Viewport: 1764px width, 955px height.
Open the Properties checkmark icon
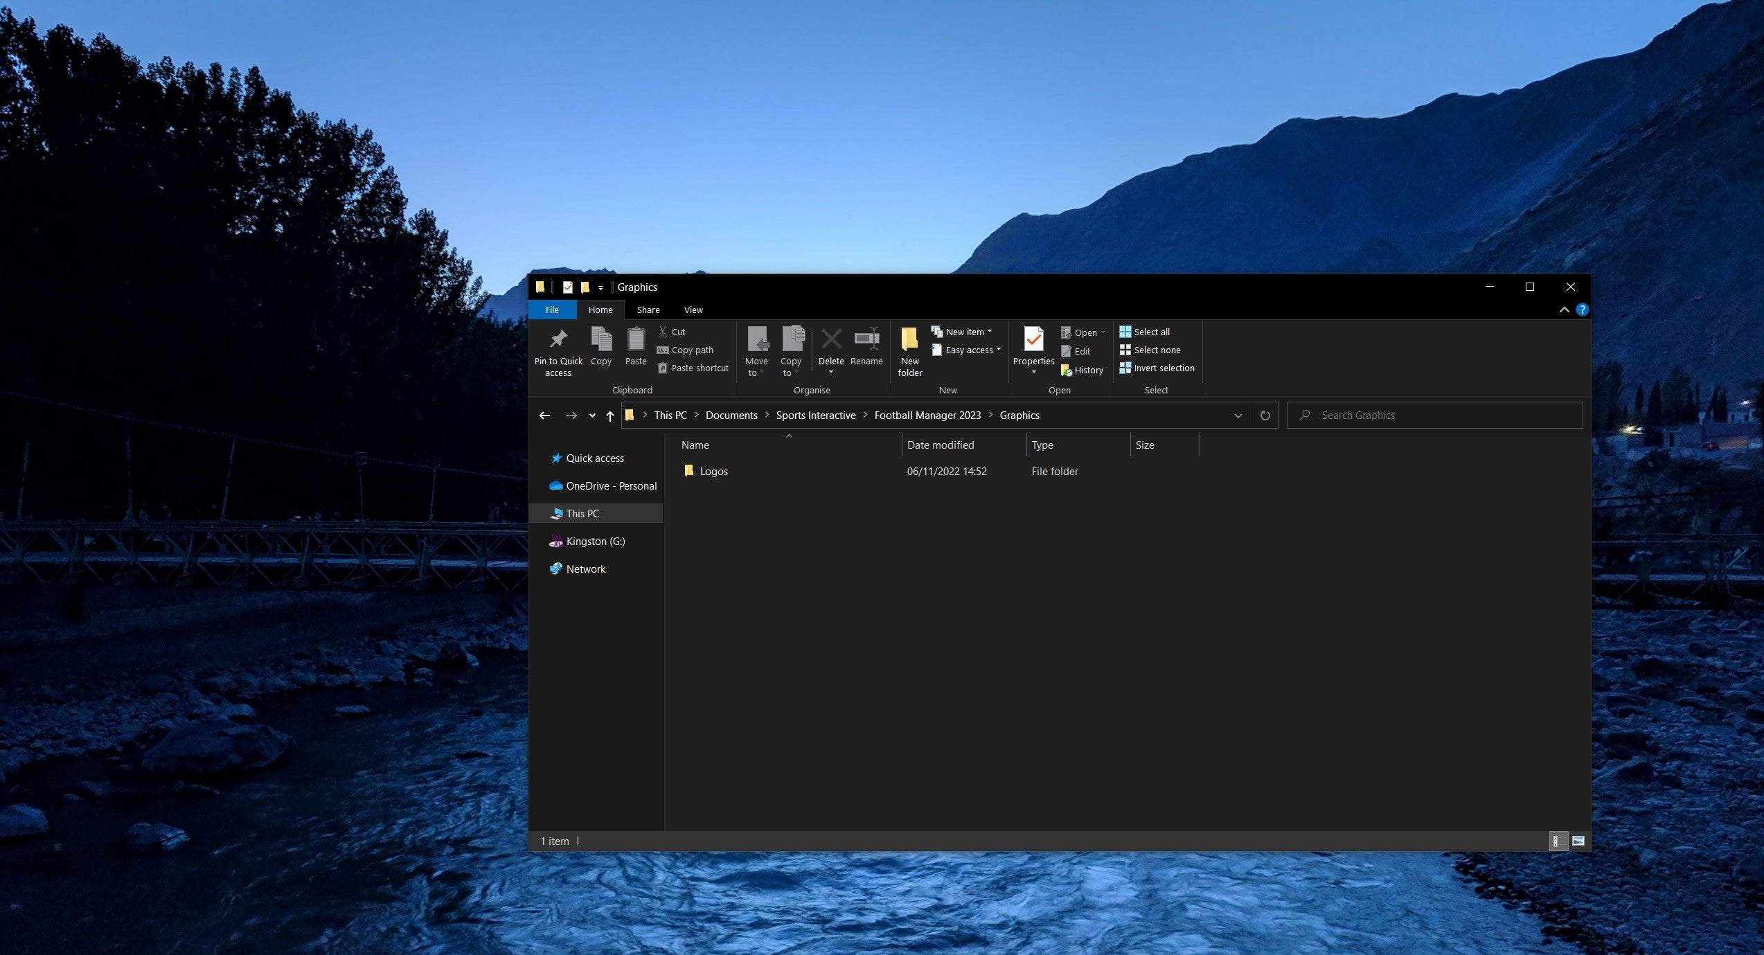[1033, 339]
